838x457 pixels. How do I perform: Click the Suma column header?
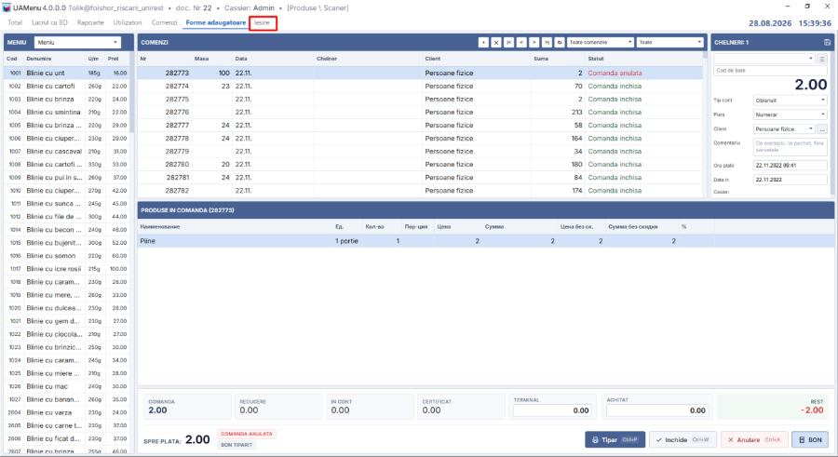tap(540, 59)
